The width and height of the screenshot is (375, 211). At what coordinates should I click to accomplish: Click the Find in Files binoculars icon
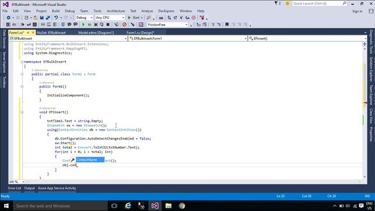tap(161, 18)
